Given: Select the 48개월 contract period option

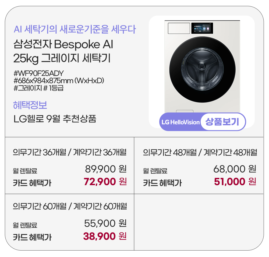Looking at the screenshot, I should pyautogui.click(x=200, y=153).
